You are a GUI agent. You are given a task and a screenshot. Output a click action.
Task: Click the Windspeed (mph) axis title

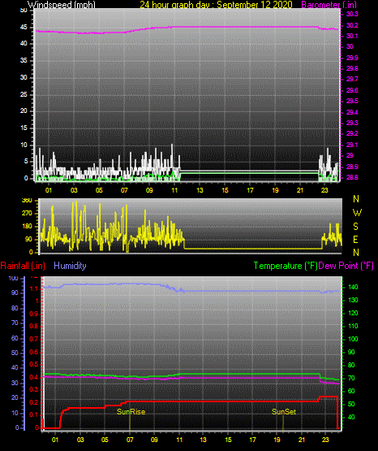tap(61, 4)
